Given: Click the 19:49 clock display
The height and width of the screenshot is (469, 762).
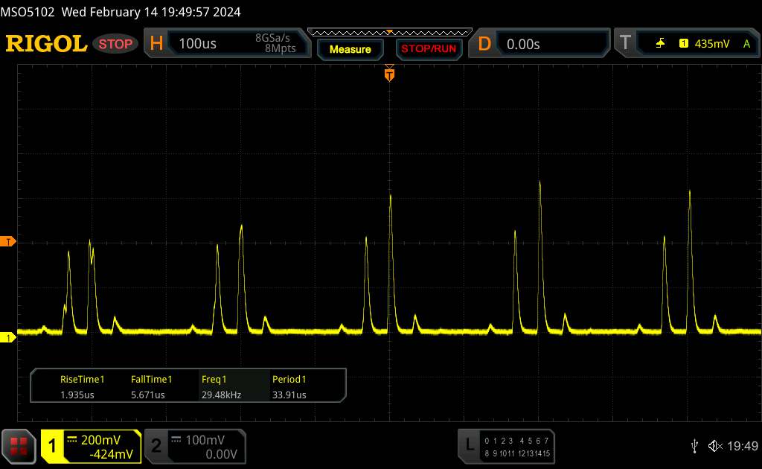Looking at the screenshot, I should tap(743, 446).
